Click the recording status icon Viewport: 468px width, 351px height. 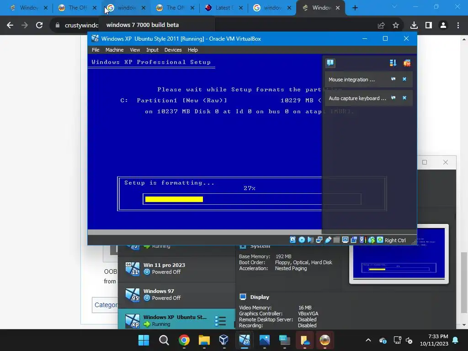point(354,239)
